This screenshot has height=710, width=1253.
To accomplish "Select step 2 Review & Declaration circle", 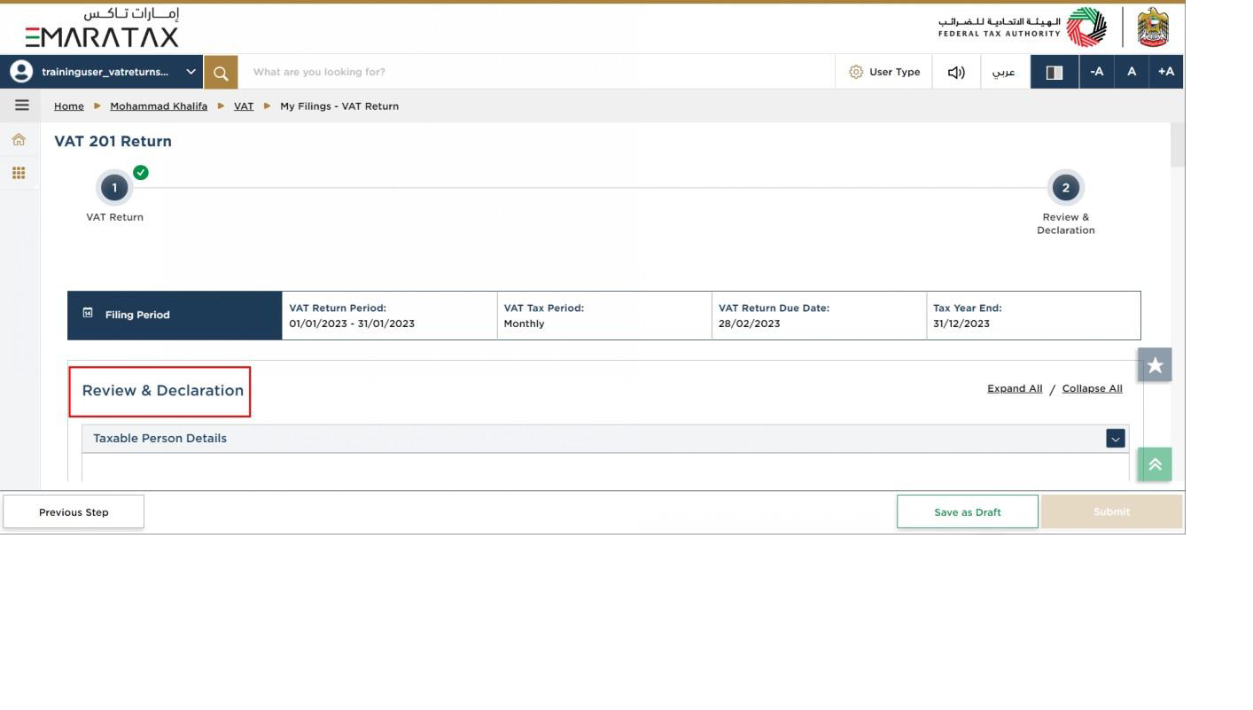I will coord(1065,188).
